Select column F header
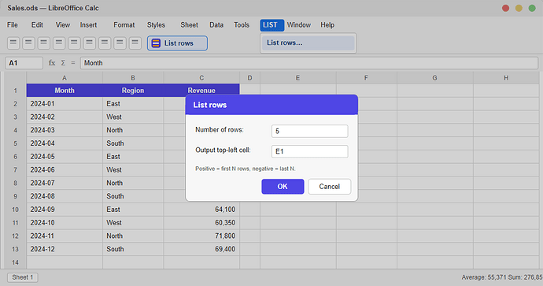This screenshot has width=543, height=286. [367, 78]
